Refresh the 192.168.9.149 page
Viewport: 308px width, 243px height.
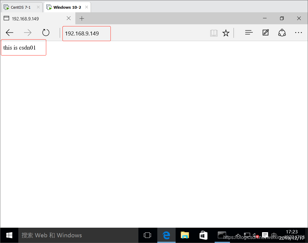(46, 33)
